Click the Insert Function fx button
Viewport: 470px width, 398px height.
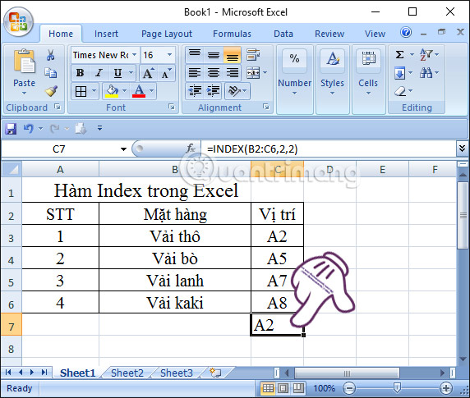pos(191,149)
